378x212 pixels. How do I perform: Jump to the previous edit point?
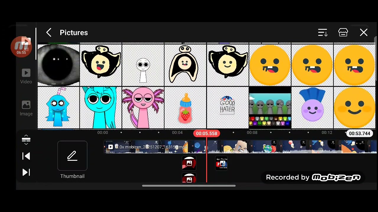click(x=26, y=156)
